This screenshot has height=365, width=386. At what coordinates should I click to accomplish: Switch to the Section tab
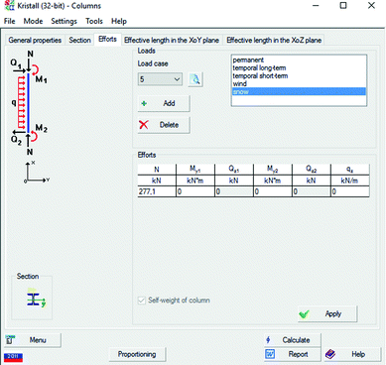[x=79, y=40]
